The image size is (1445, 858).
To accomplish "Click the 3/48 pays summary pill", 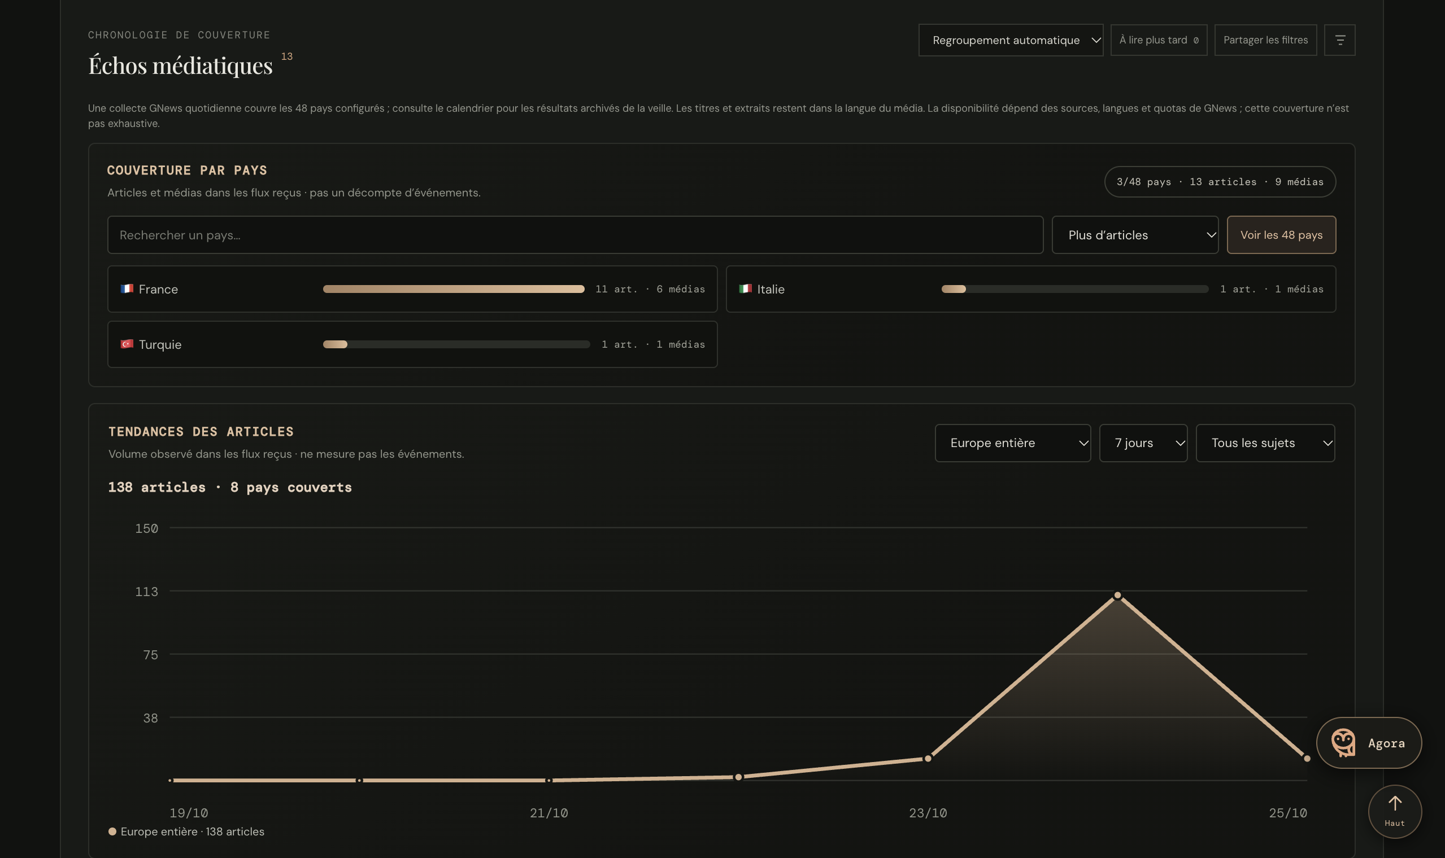I will [x=1220, y=182].
